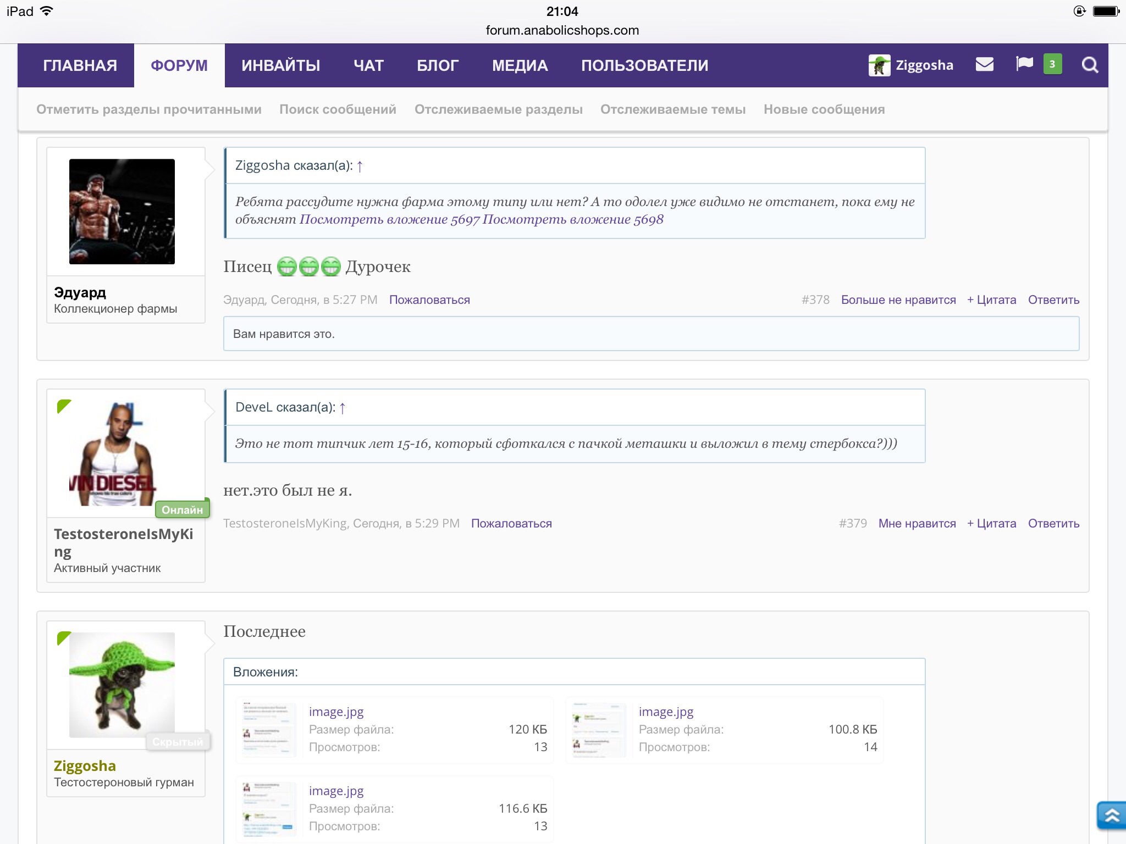Click the green notification counter badge
This screenshot has height=844, width=1126.
1052,64
